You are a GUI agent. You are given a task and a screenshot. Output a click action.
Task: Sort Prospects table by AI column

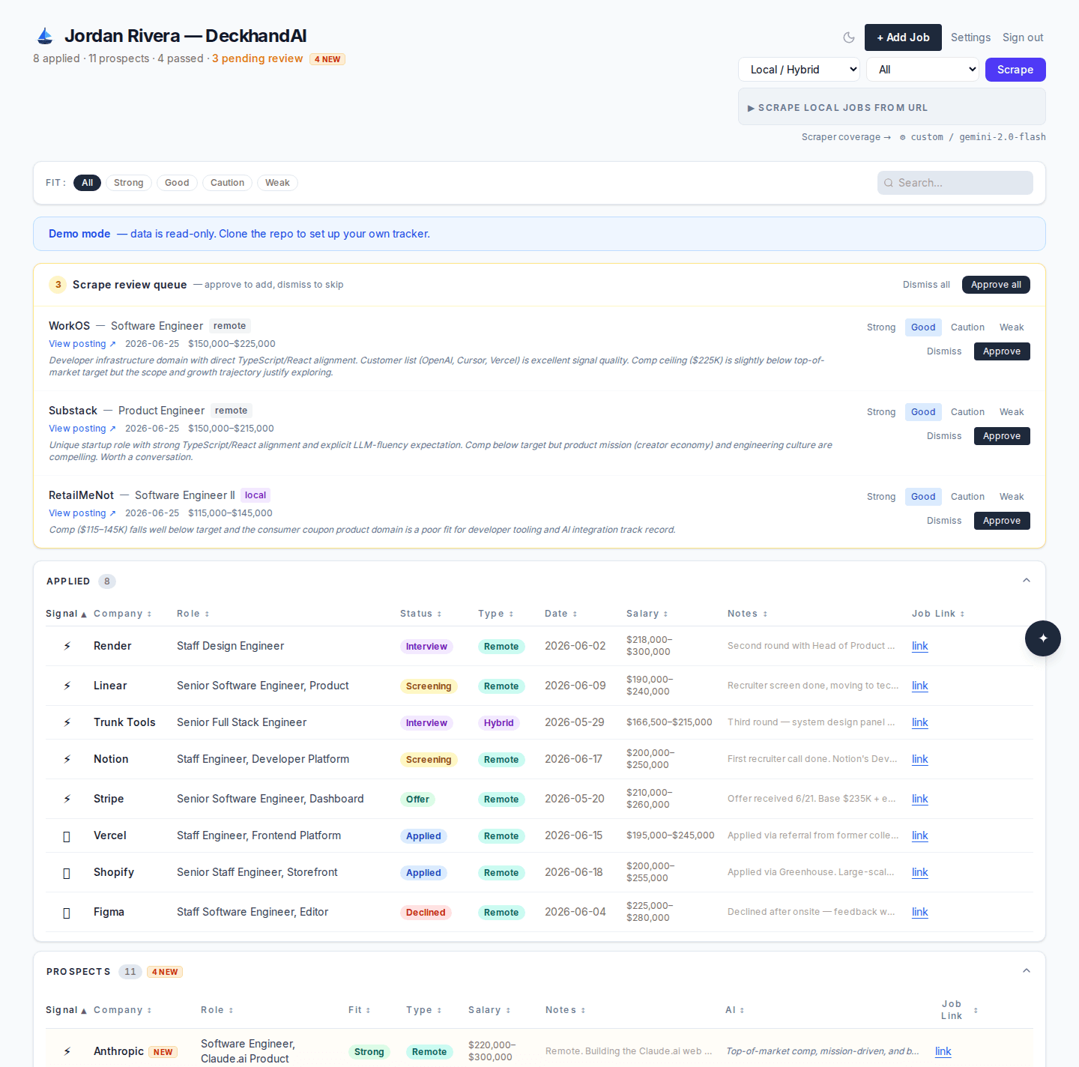(735, 1010)
